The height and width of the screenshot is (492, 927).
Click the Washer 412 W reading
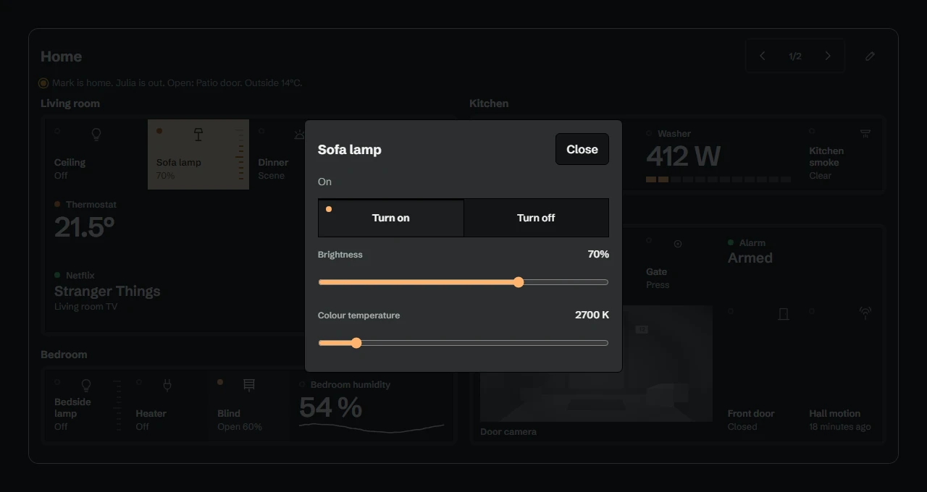click(684, 156)
